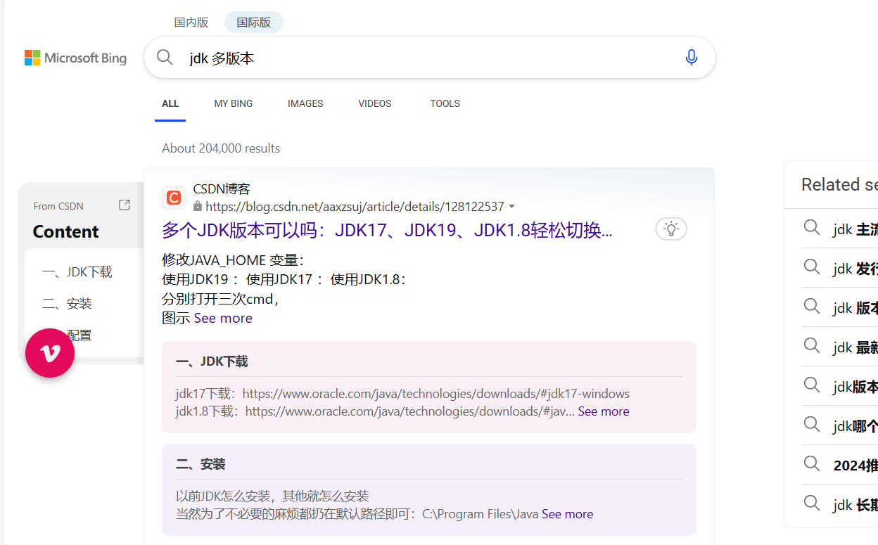This screenshot has width=878, height=545.
Task: Open the MY BING tab
Action: tap(234, 103)
